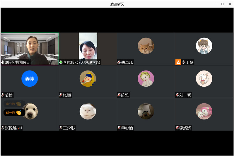
Task: Click the network signal bars next to 张悦越
Action: (x=20, y=128)
